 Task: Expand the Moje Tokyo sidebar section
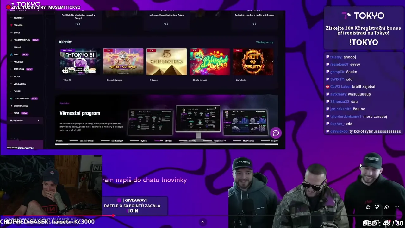25,121
